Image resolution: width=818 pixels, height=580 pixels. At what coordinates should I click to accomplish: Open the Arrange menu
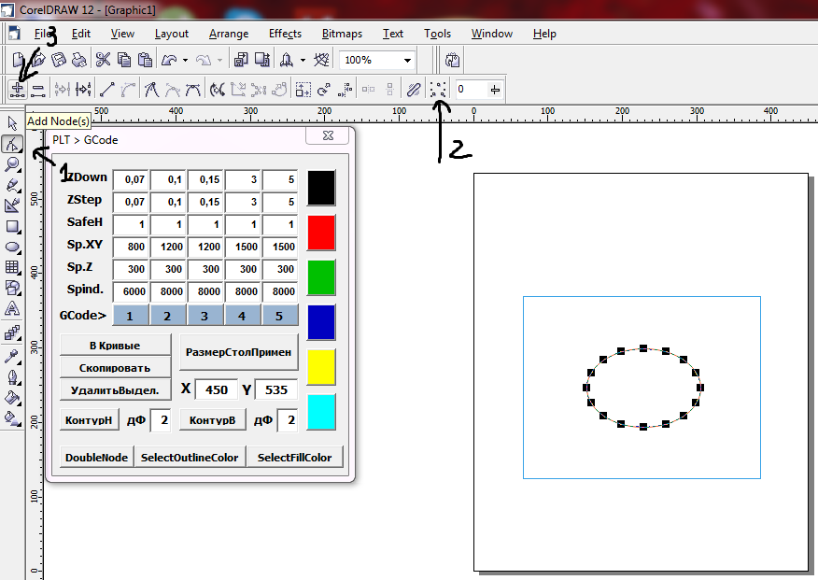tap(229, 34)
